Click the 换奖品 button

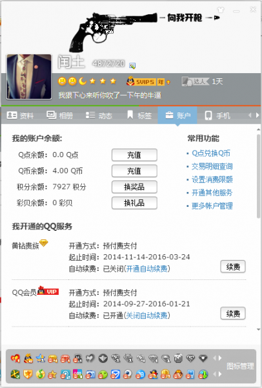pyautogui.click(x=134, y=187)
